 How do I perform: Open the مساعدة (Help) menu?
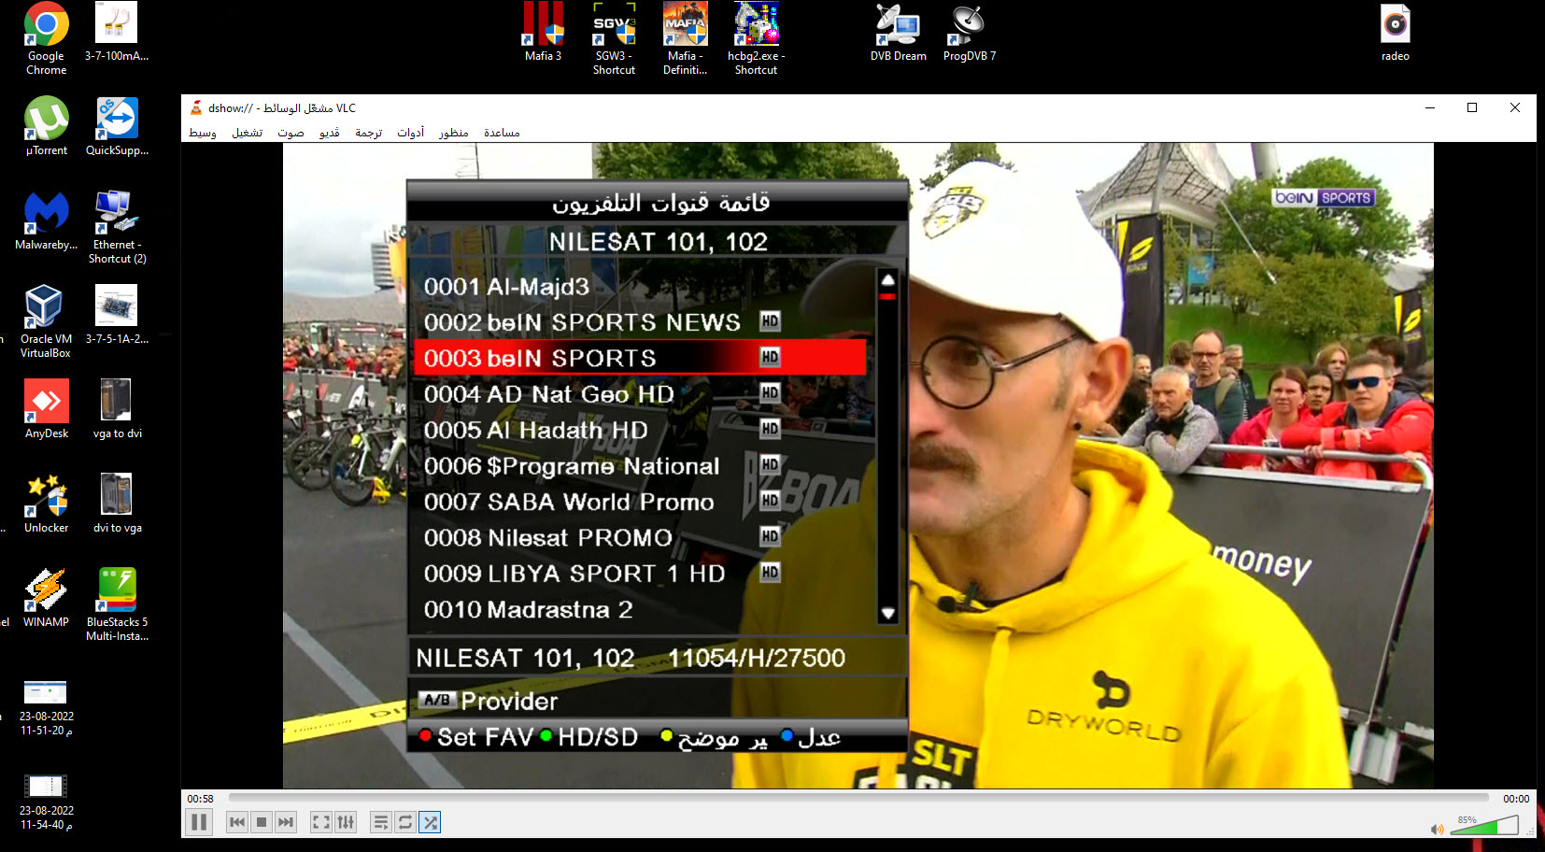click(502, 133)
